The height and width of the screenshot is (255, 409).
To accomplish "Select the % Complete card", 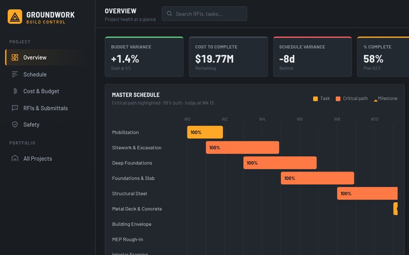I will (383, 57).
